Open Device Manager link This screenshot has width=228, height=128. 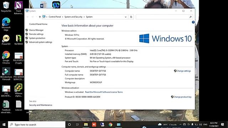tap(36, 30)
